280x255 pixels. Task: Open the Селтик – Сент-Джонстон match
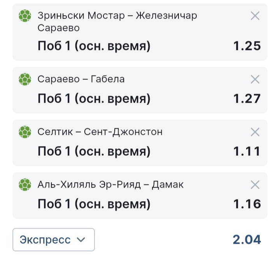click(x=100, y=132)
